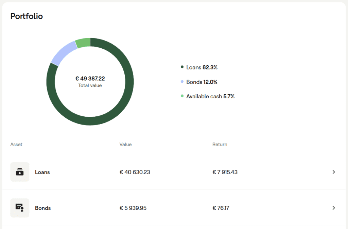This screenshot has height=229, width=348.
Task: Click the Loans return € 7 915.43
Action: click(225, 172)
